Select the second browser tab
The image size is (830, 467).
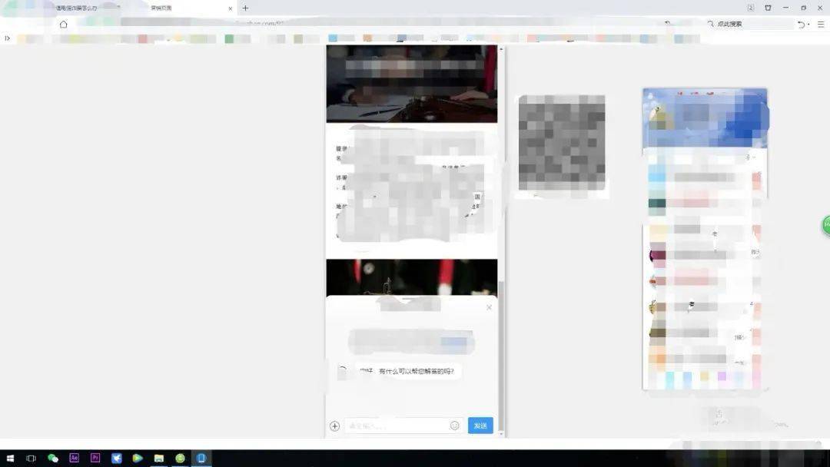pos(177,8)
